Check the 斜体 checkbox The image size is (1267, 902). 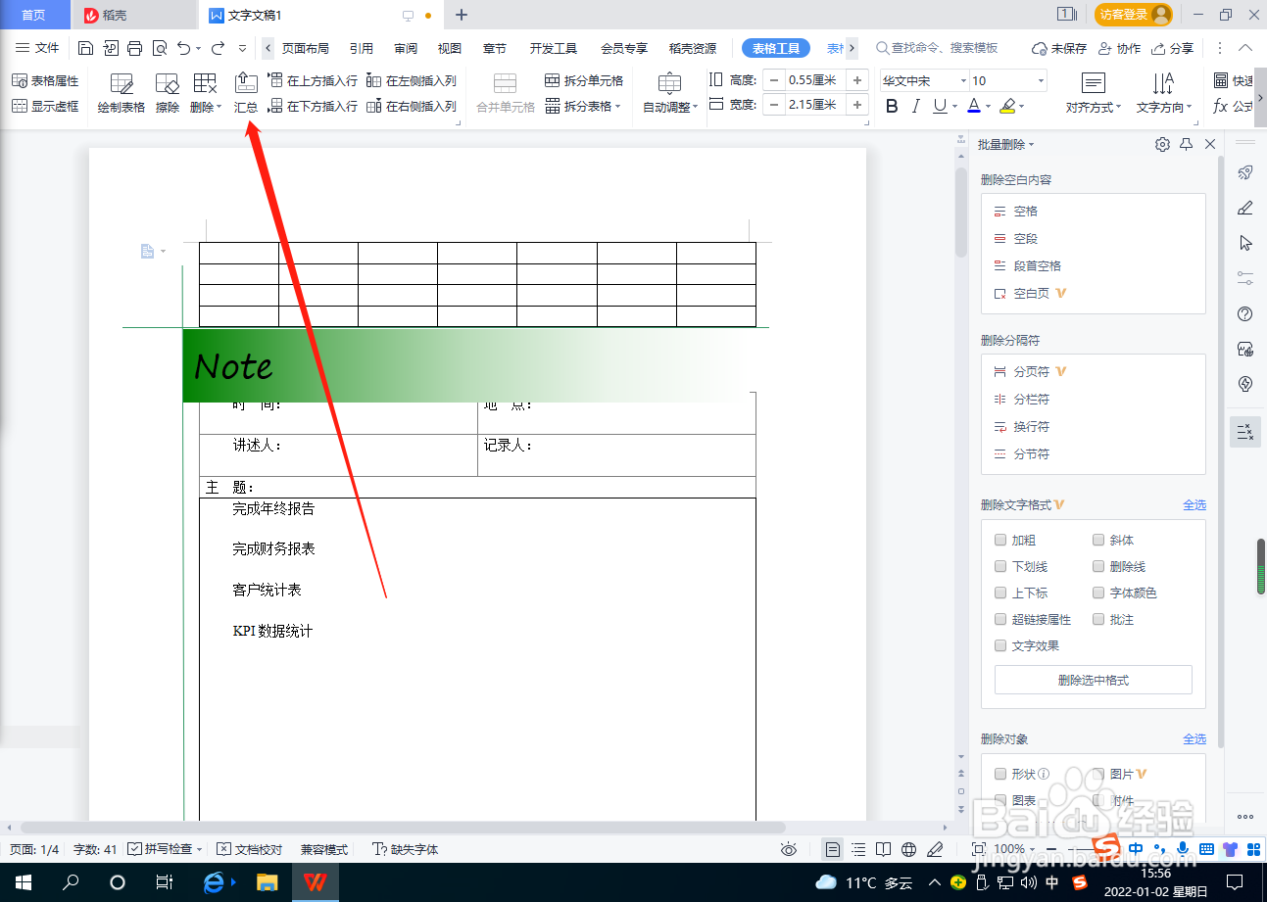coord(1098,540)
